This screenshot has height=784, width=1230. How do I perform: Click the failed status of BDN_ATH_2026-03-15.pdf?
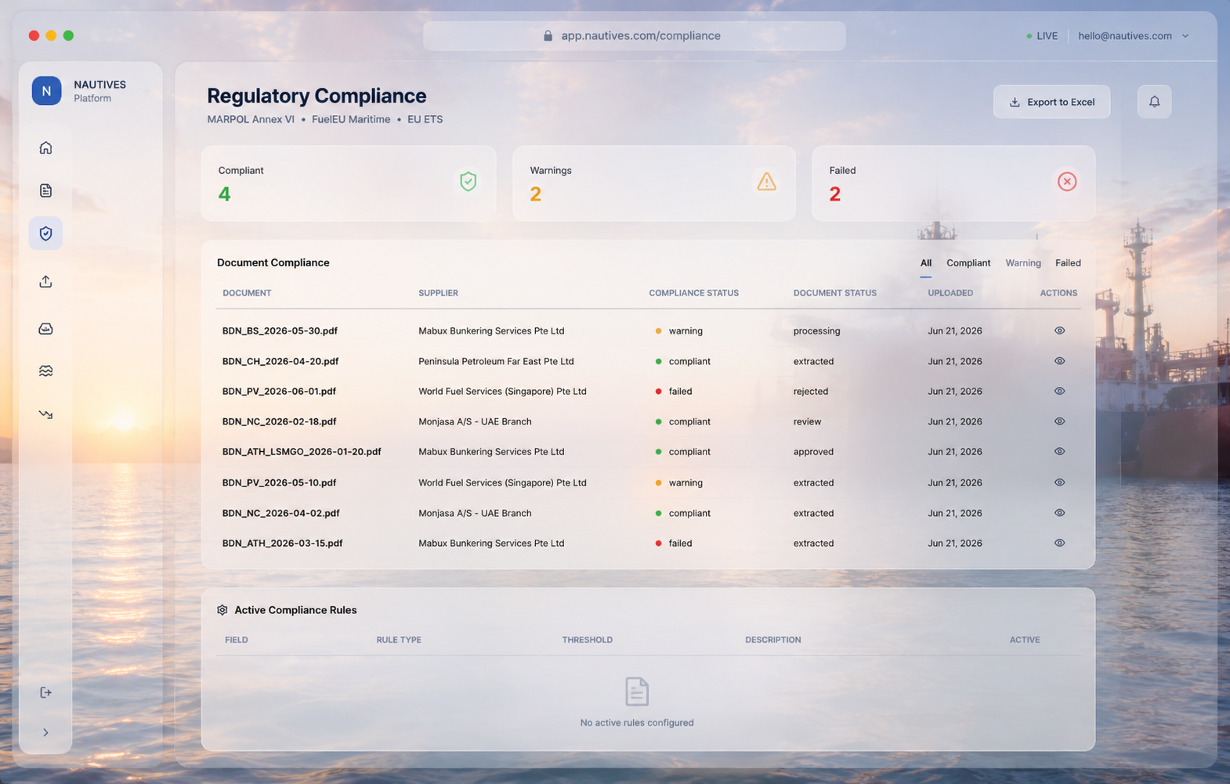click(674, 543)
